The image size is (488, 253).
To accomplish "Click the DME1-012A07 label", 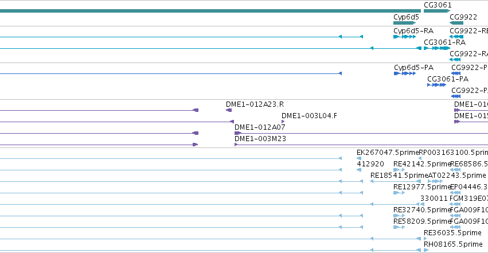I will click(x=260, y=127).
